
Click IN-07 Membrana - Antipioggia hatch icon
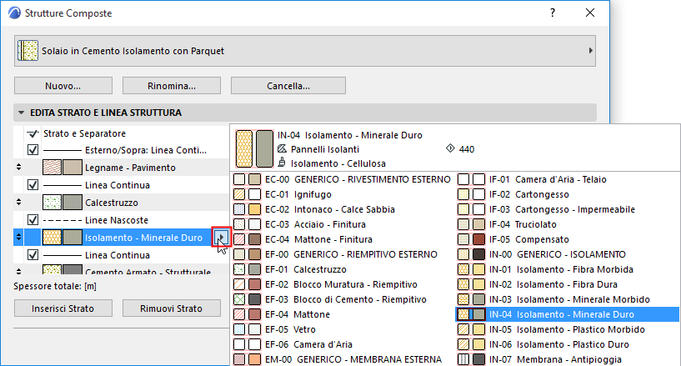tap(463, 359)
